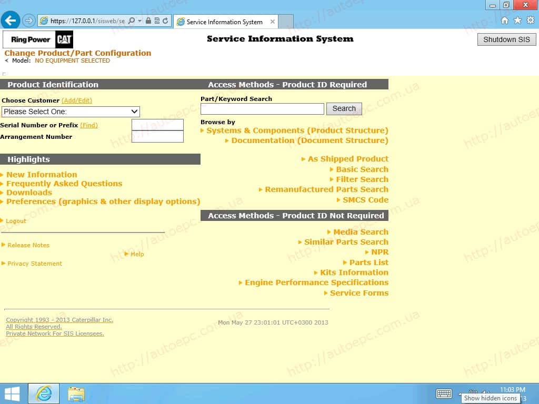
Task: Expand Show hidden icons in the system tray
Action: click(461, 393)
